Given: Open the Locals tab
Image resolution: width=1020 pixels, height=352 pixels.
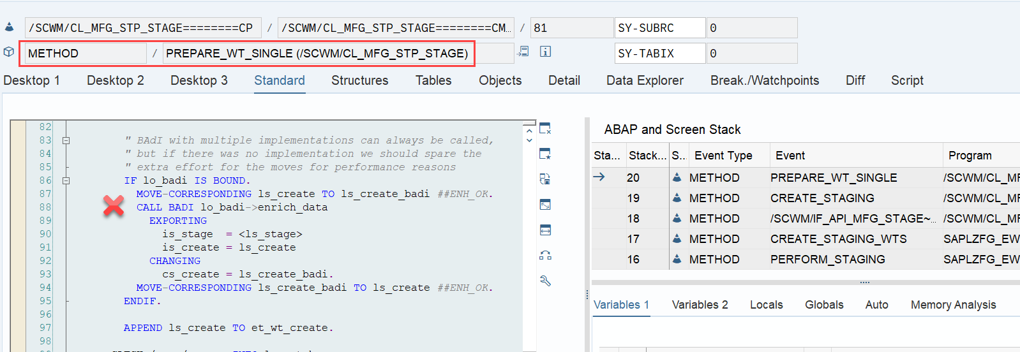Looking at the screenshot, I should pyautogui.click(x=766, y=305).
